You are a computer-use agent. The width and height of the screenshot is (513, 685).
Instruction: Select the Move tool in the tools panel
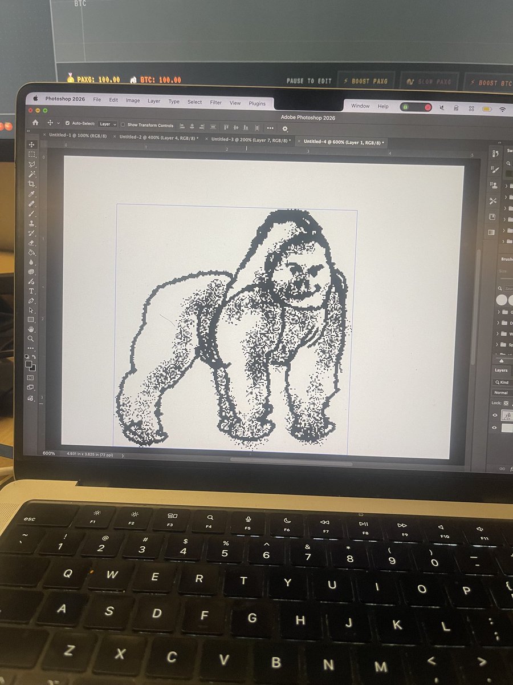pyautogui.click(x=31, y=145)
